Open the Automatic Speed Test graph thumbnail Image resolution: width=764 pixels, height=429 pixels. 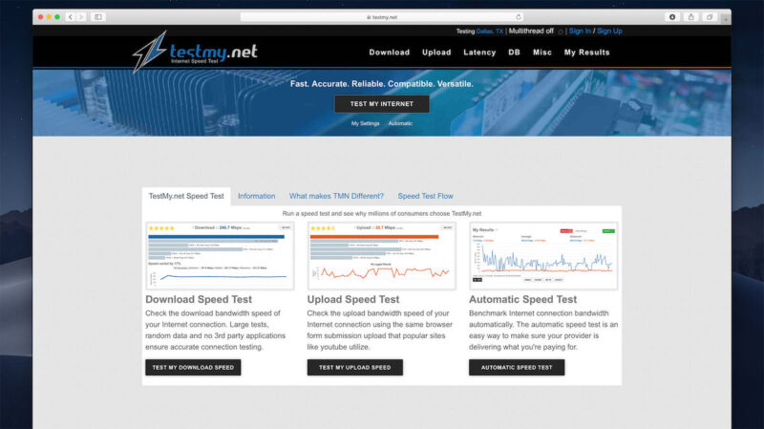pyautogui.click(x=543, y=256)
